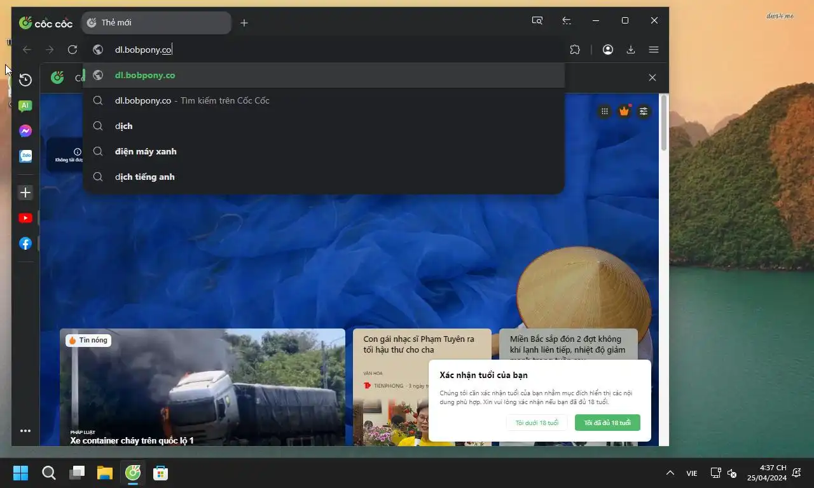Select the 'Thẻ mới' tab

[156, 23]
